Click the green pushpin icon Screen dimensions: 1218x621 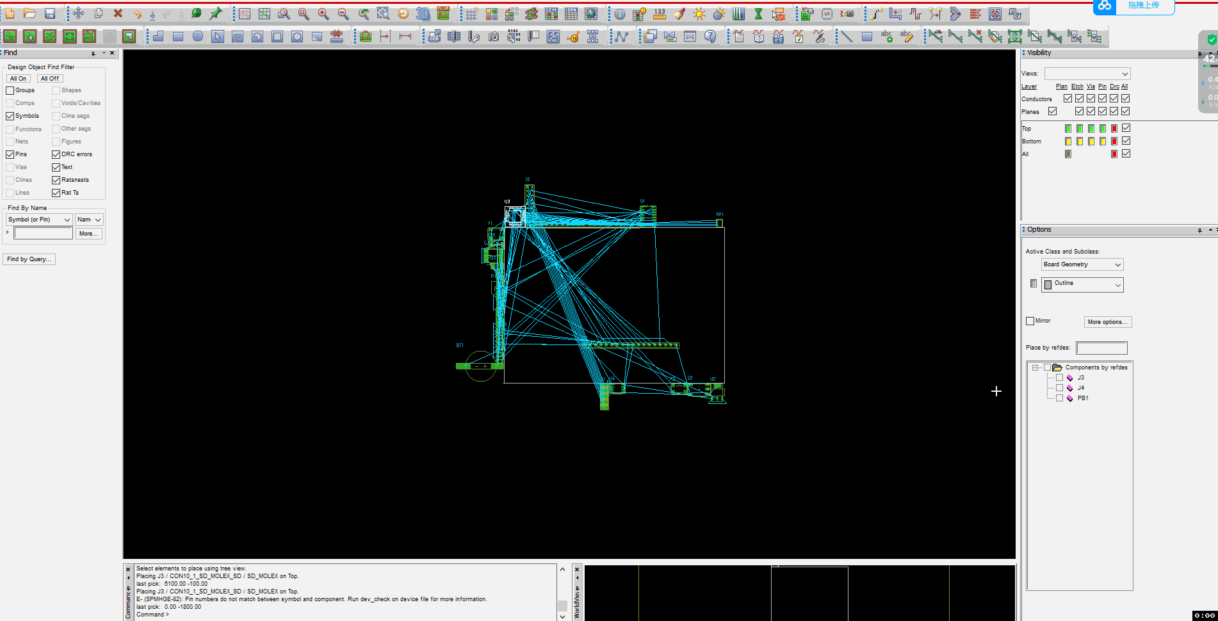point(216,13)
